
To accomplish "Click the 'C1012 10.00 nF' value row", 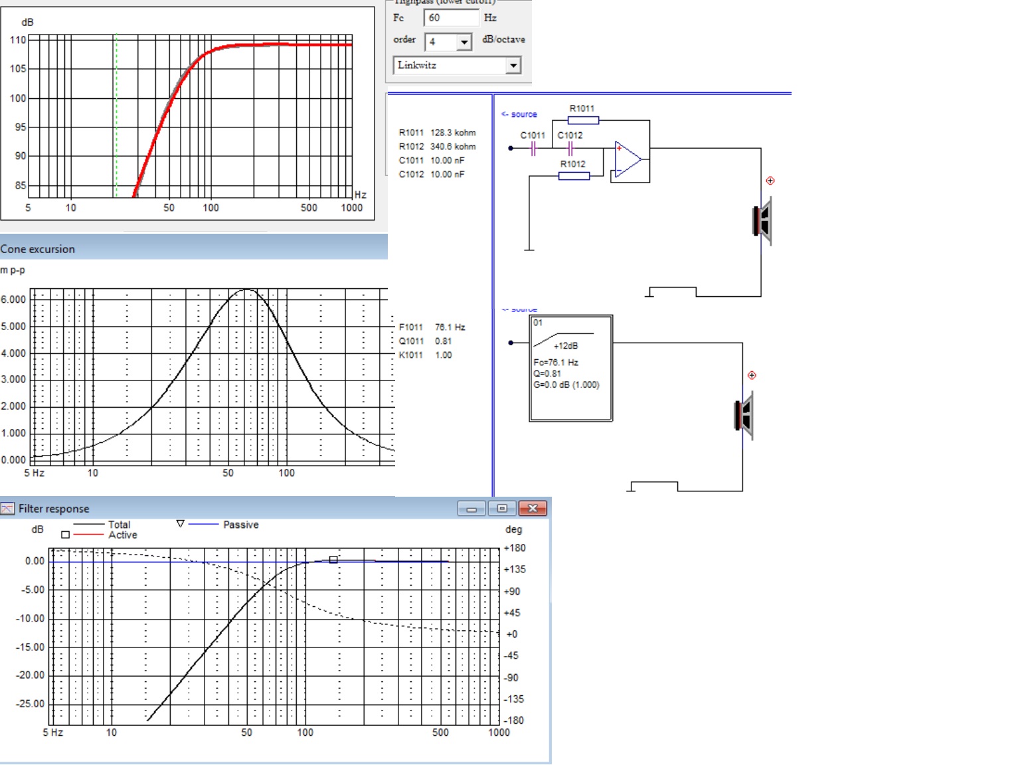I will (432, 175).
